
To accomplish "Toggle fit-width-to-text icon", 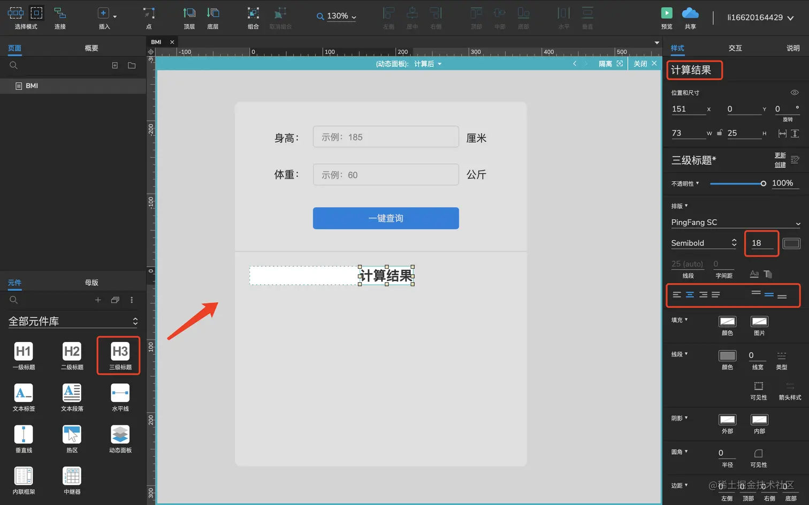I will (x=782, y=133).
